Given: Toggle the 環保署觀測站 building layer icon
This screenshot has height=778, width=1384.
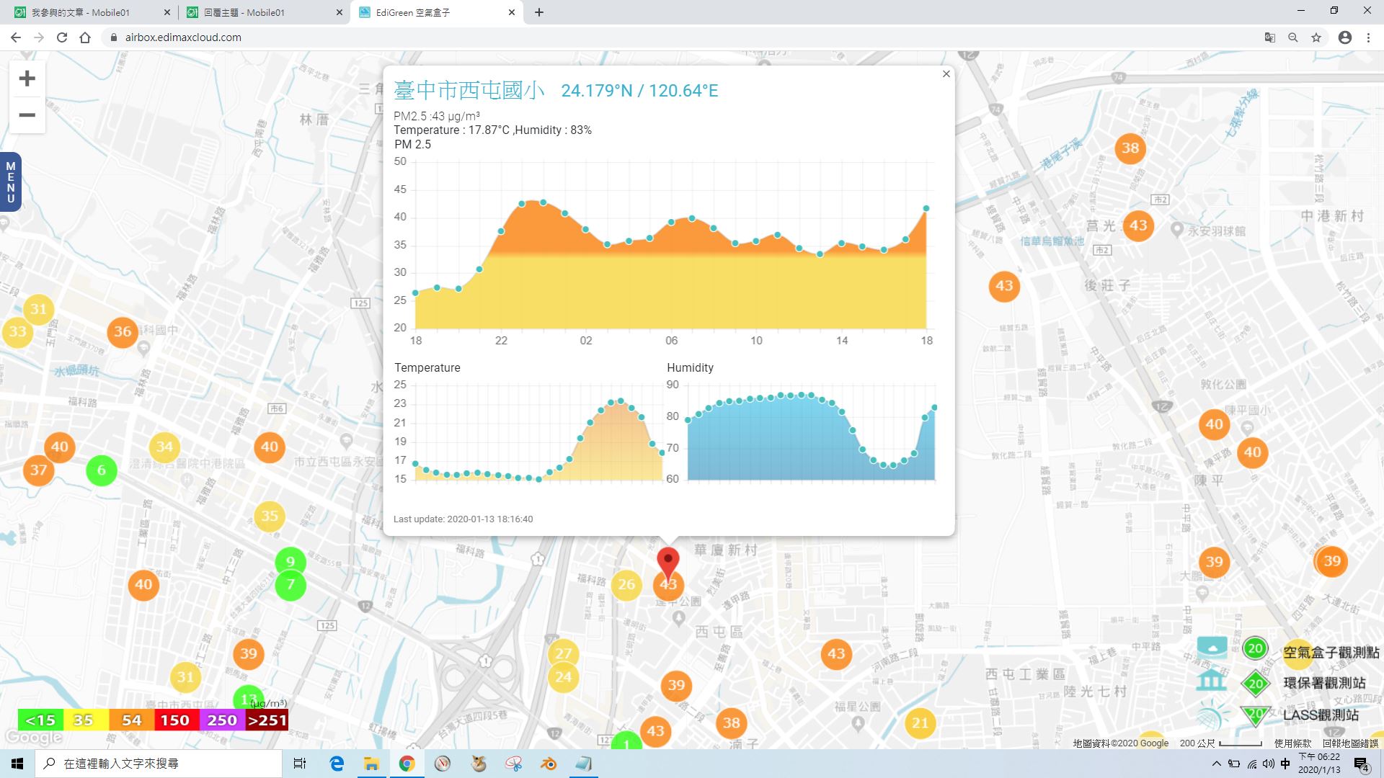Looking at the screenshot, I should [x=1211, y=680].
